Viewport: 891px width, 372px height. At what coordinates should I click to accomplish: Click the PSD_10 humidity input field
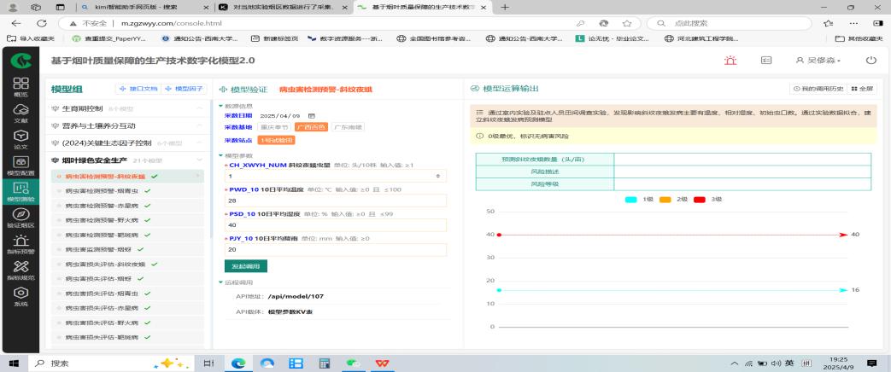click(x=335, y=225)
